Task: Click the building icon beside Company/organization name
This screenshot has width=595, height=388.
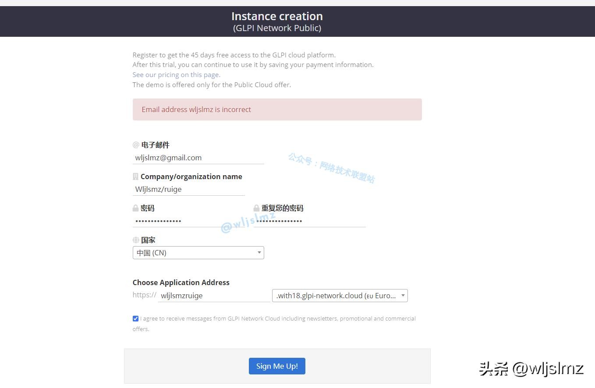Action: click(x=136, y=176)
